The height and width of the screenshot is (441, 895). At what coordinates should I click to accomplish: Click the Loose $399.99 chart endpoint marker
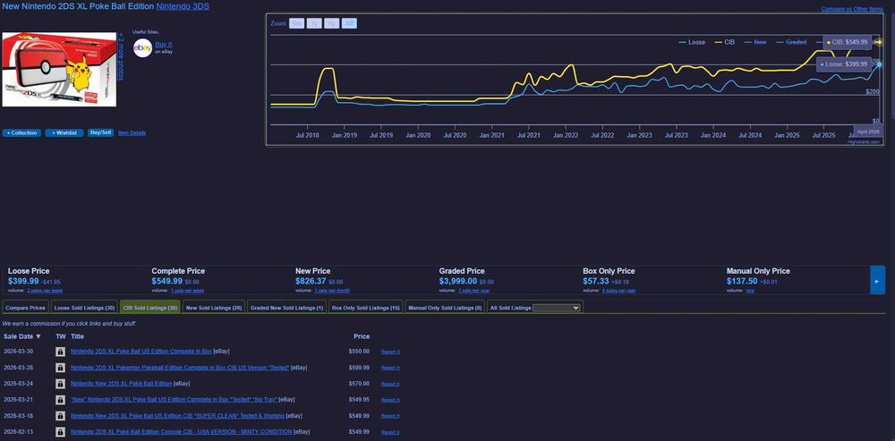click(x=879, y=64)
